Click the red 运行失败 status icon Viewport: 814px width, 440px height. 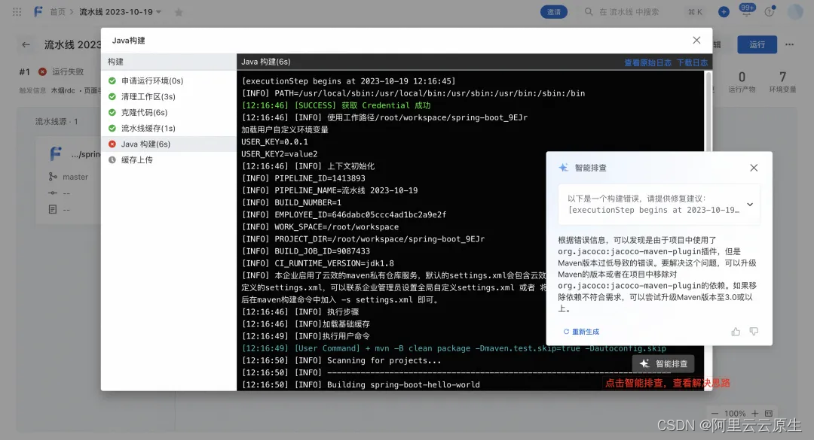pyautogui.click(x=42, y=71)
